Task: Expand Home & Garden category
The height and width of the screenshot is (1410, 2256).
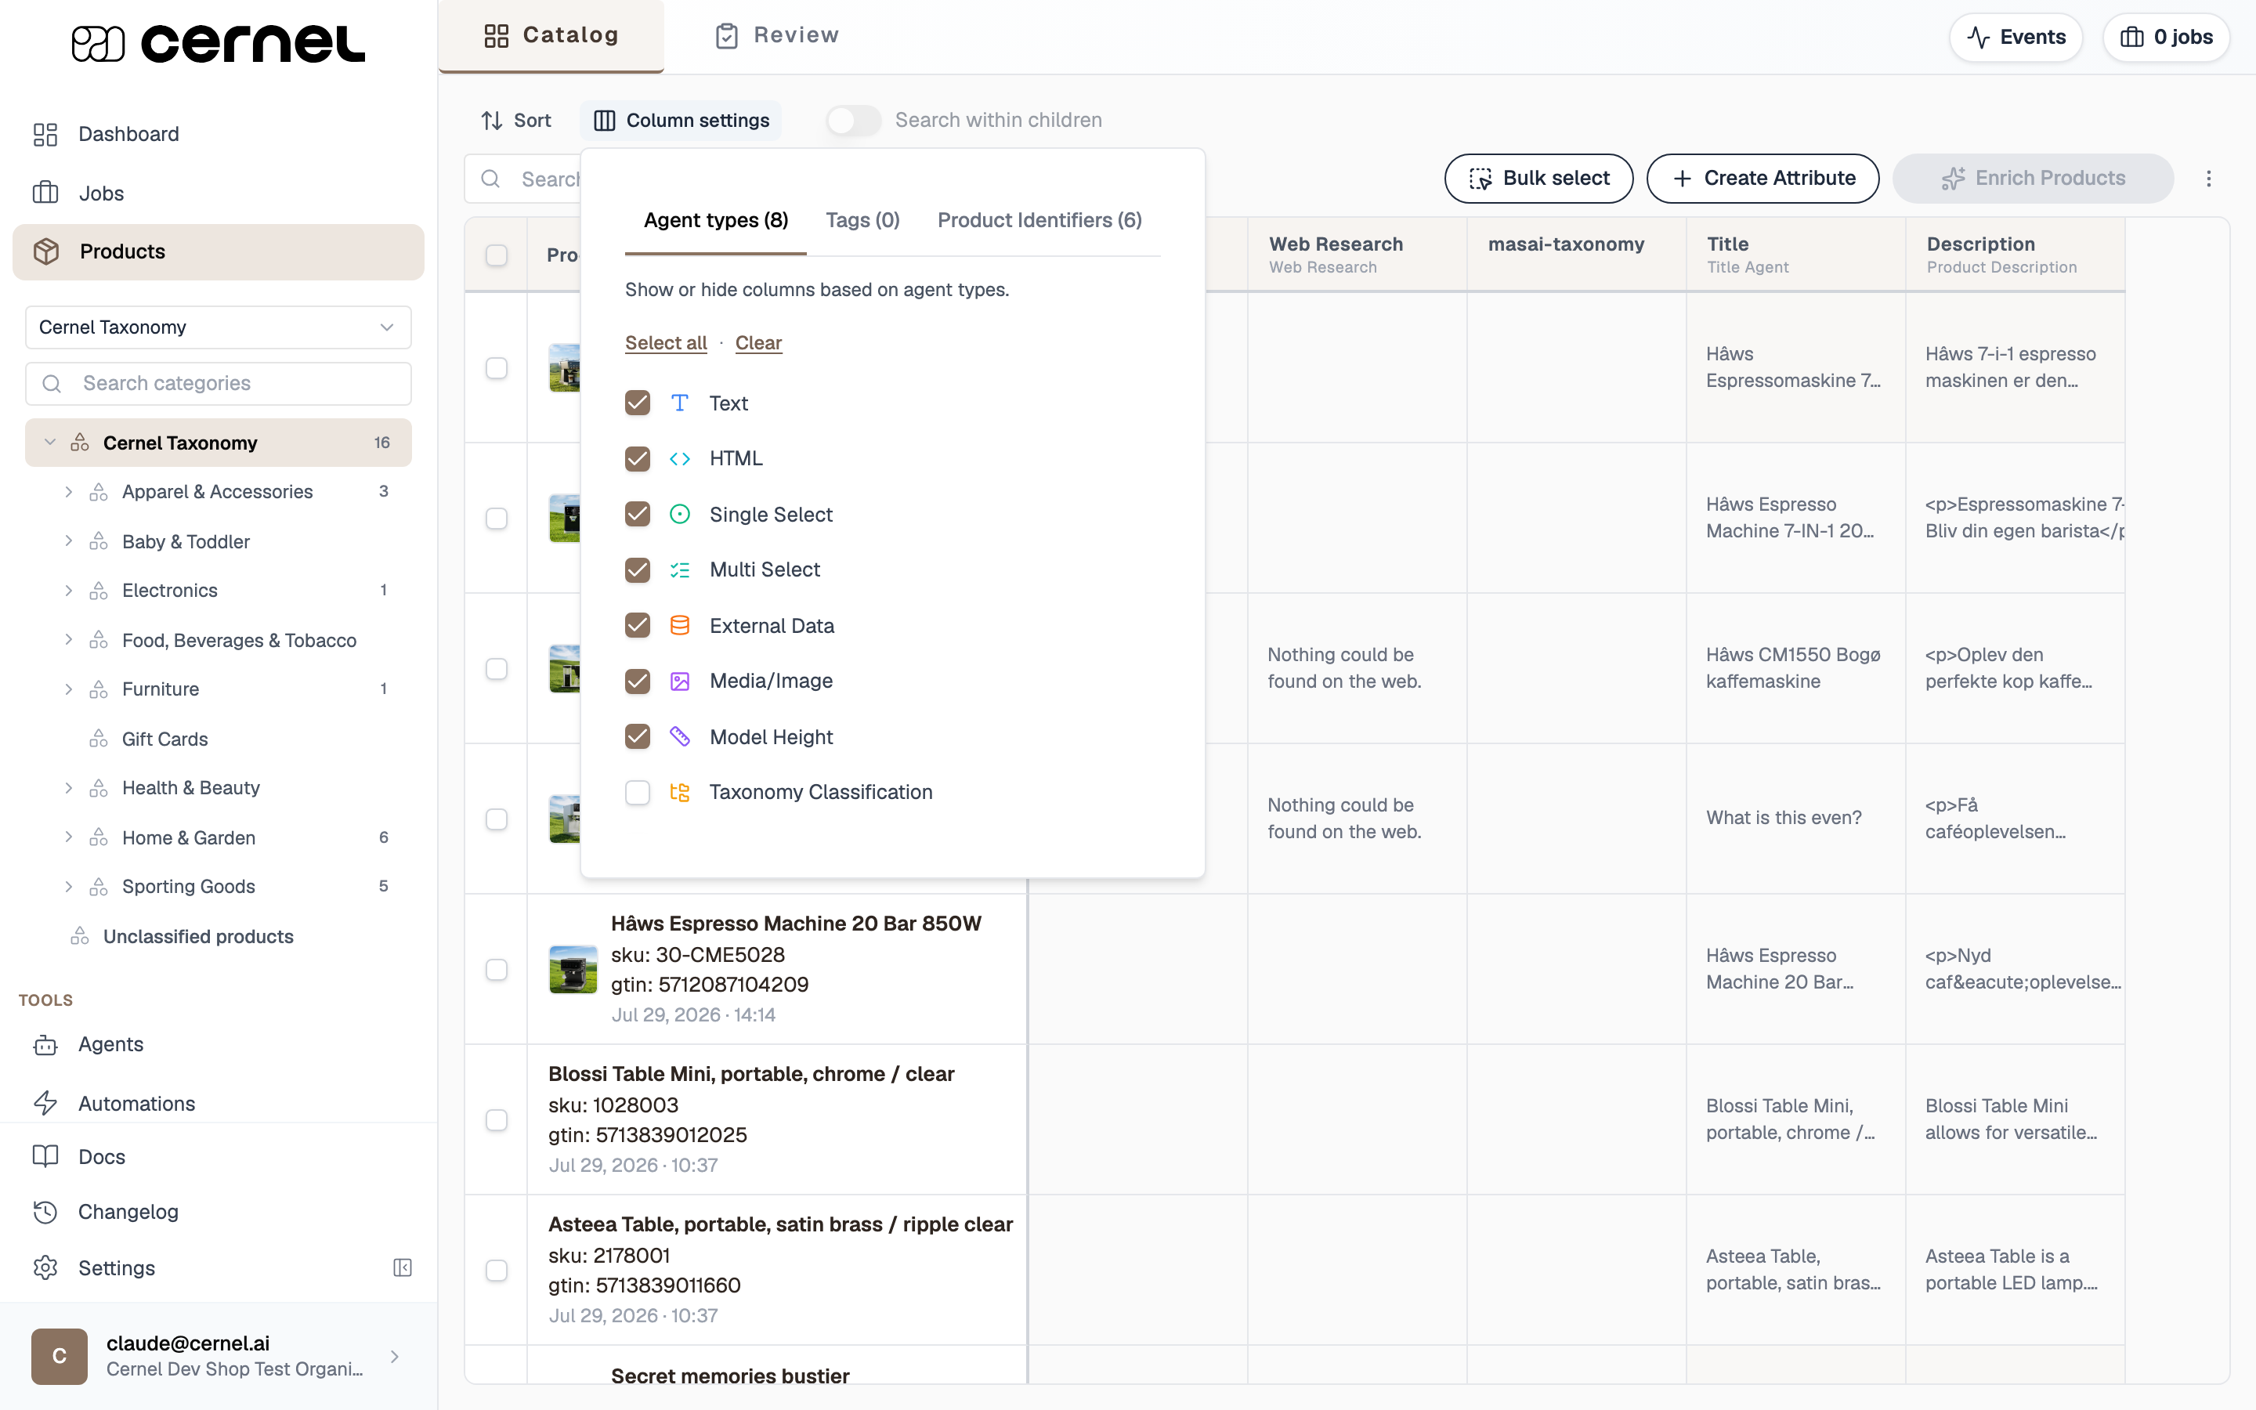Action: (x=68, y=837)
